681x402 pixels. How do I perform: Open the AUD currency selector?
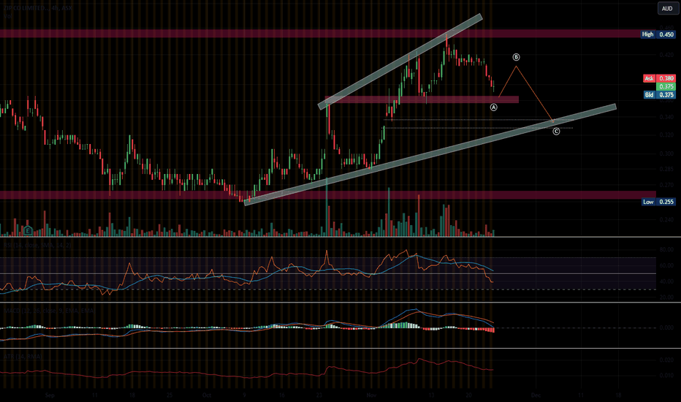pyautogui.click(x=667, y=8)
